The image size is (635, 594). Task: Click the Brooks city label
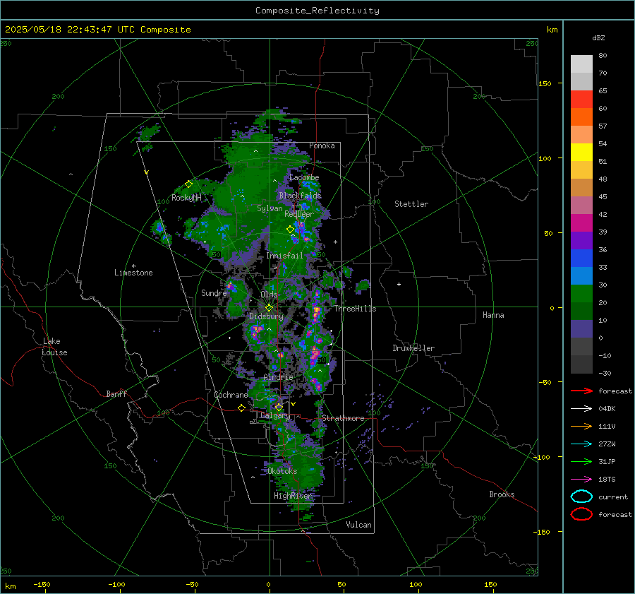(502, 494)
